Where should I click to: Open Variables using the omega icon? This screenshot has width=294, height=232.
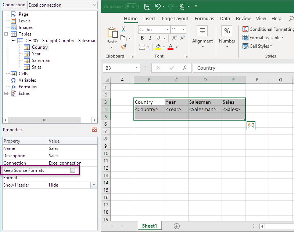[14, 80]
